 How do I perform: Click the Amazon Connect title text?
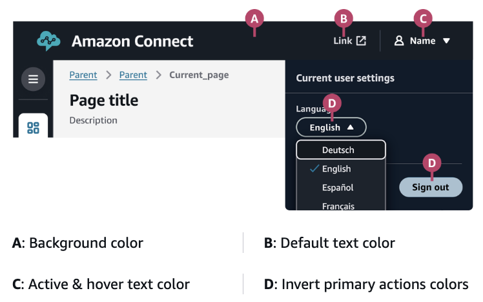coord(132,41)
